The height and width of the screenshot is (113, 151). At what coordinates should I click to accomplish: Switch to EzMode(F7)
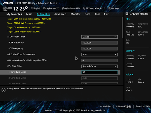pos(124,106)
